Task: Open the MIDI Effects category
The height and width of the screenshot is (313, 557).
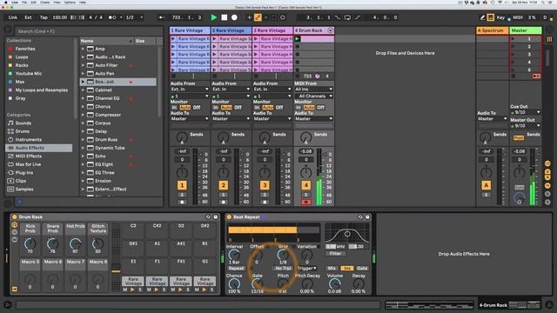Action: (x=28, y=156)
